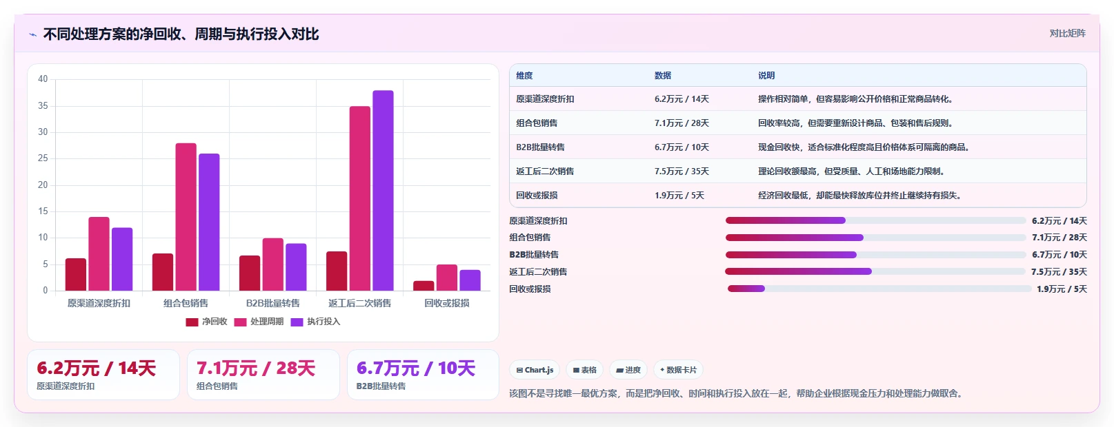Select the 处理周期 bar for 返工后二次销售
The image size is (1114, 427).
[360, 198]
